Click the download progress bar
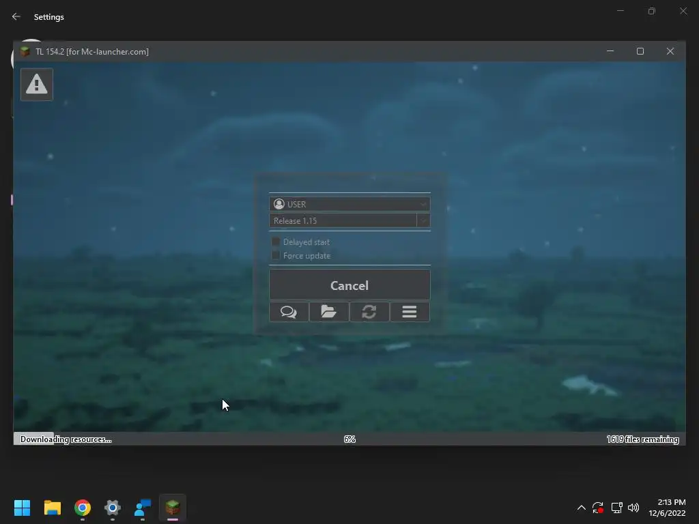 pos(349,439)
